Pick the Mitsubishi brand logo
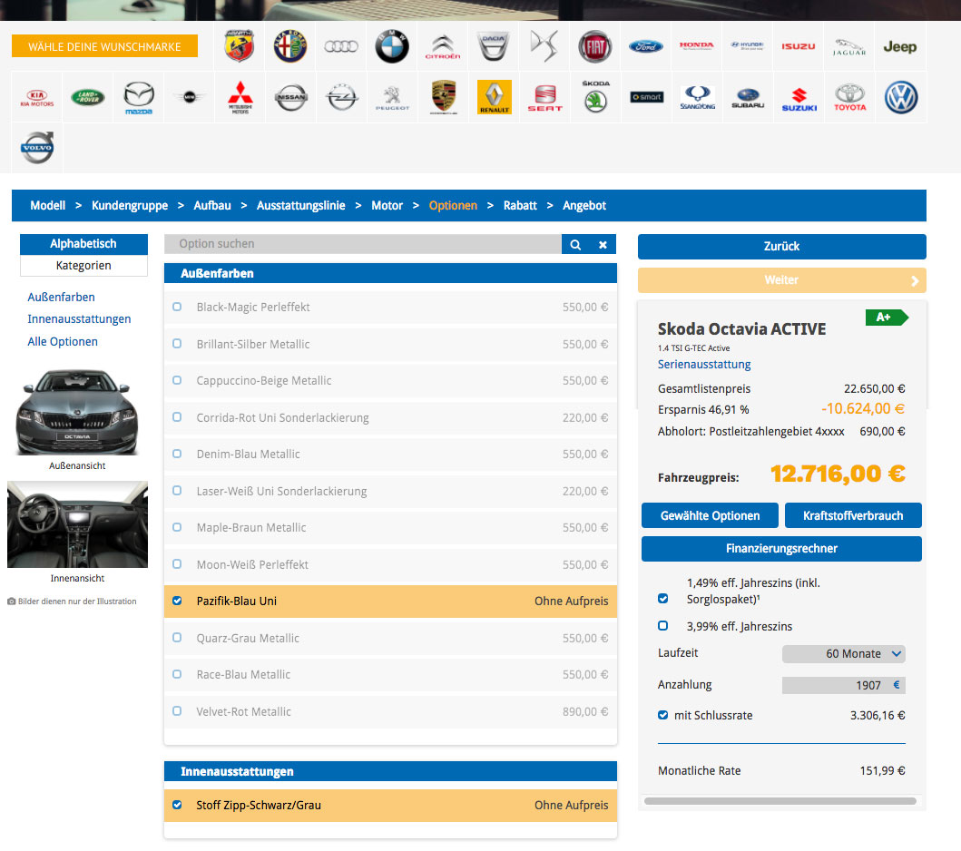Screen dimensions: 961x851 click(240, 97)
